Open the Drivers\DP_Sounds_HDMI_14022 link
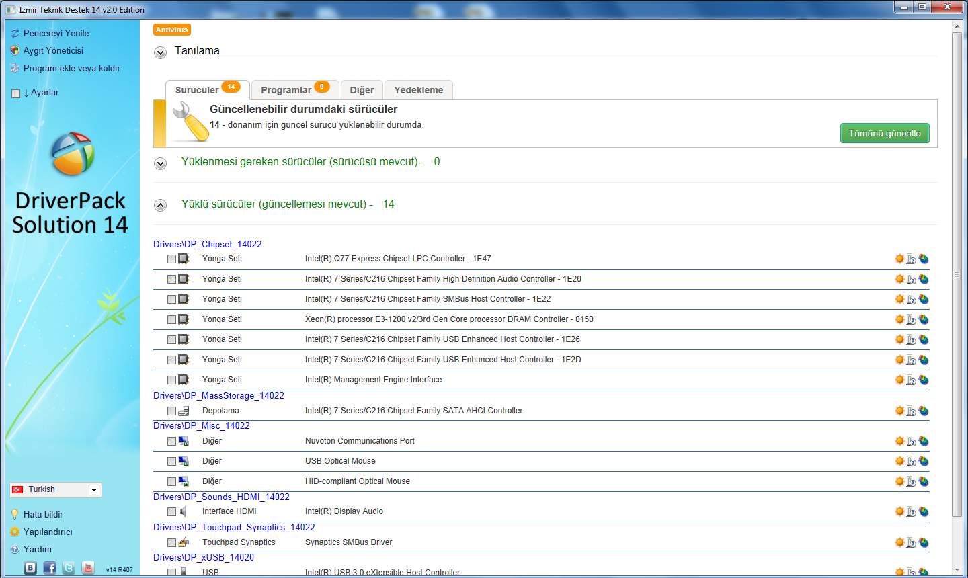The height and width of the screenshot is (578, 968). tap(221, 497)
